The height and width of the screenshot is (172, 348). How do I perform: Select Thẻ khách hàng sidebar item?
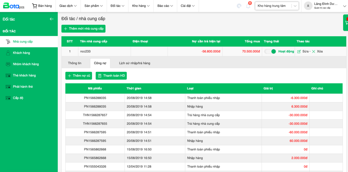[x=24, y=76]
